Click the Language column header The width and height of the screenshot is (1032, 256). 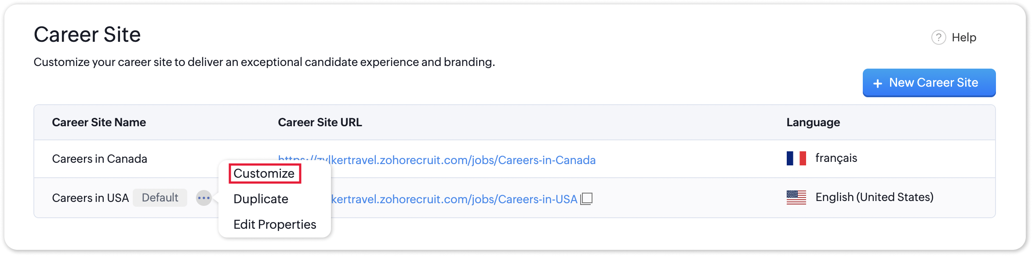[813, 122]
